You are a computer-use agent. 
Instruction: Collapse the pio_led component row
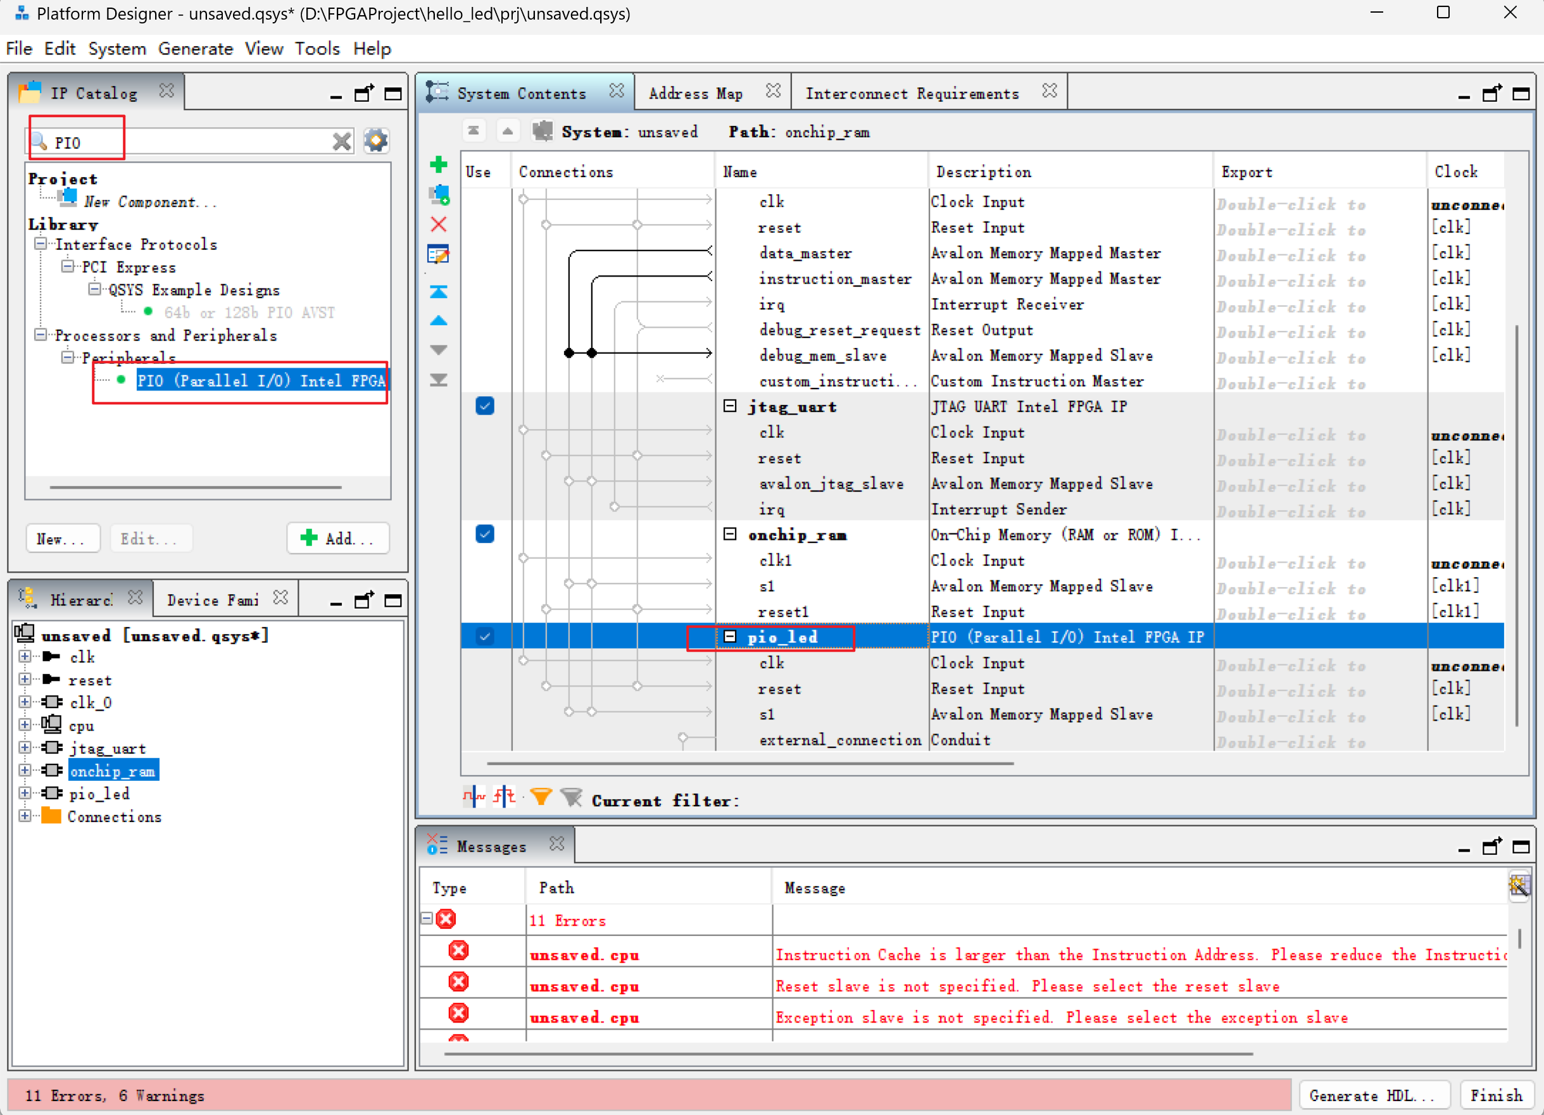(730, 637)
